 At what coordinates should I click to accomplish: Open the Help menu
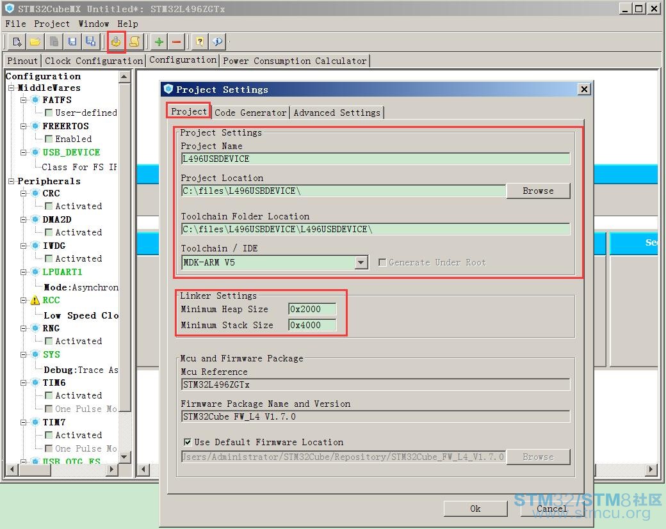(128, 24)
